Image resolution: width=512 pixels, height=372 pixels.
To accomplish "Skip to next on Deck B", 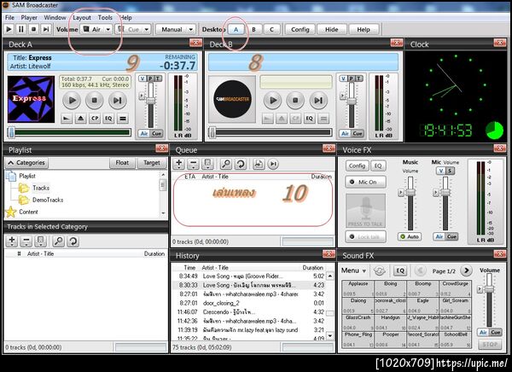I will pos(318,101).
